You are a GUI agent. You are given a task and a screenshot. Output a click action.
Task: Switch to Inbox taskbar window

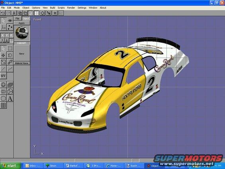(33, 166)
